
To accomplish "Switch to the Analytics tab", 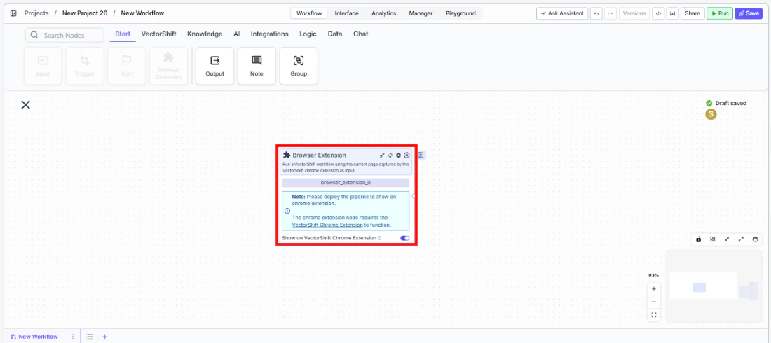I will tap(383, 13).
